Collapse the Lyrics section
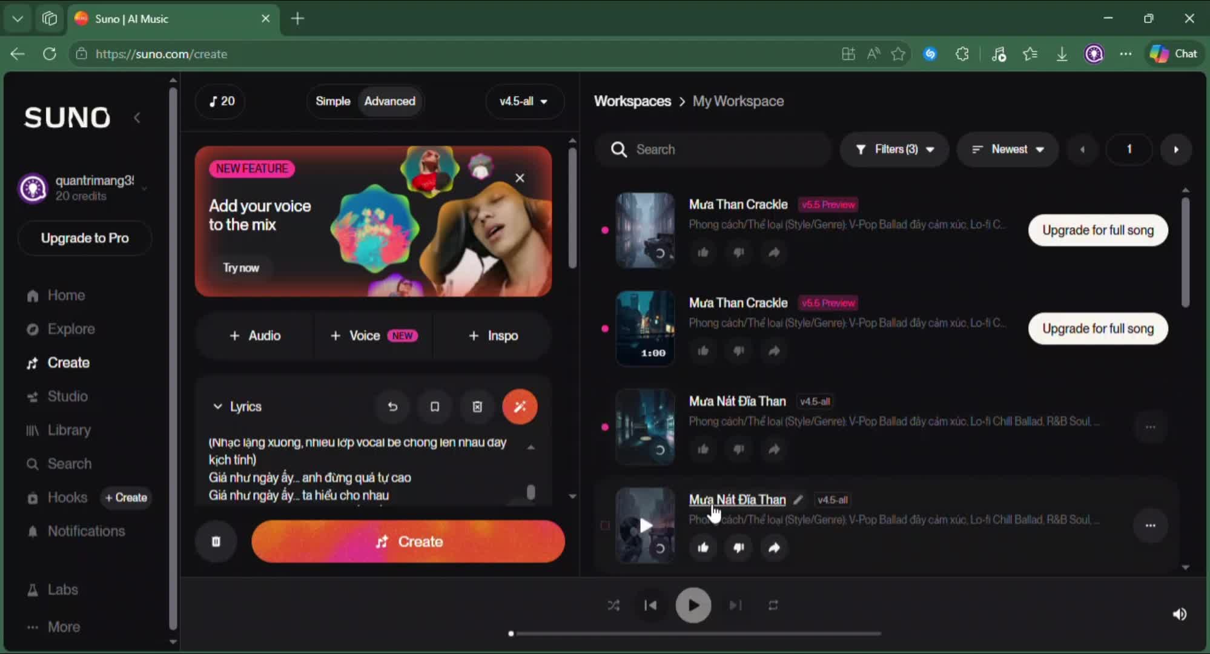Viewport: 1210px width, 654px height. [236, 406]
